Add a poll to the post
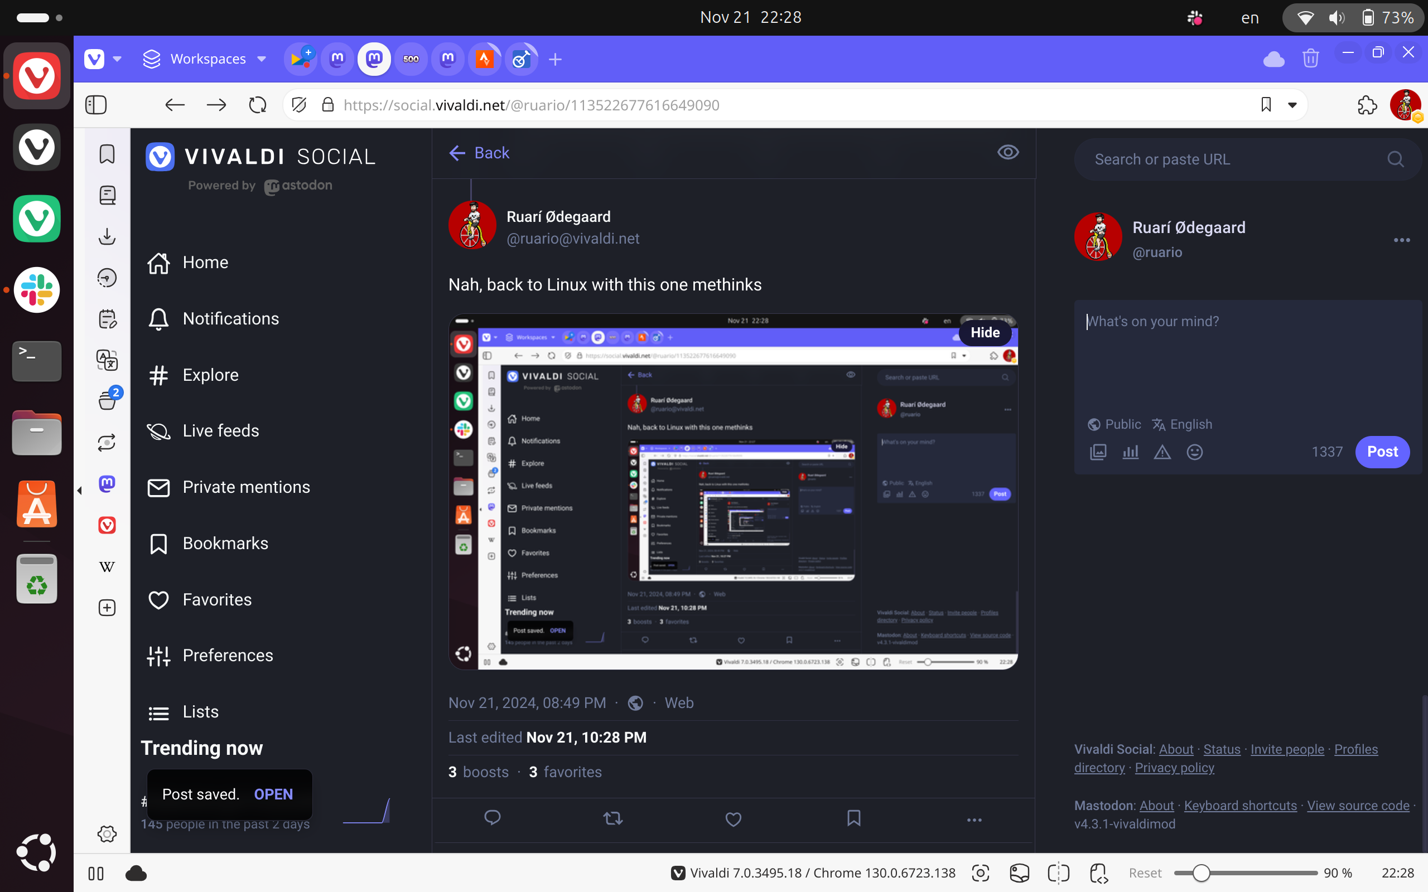 click(x=1130, y=453)
